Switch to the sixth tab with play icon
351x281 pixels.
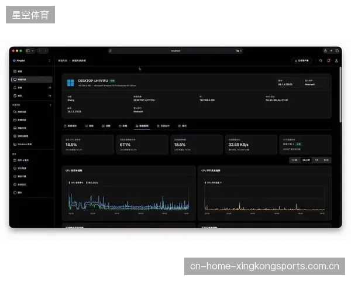click(163, 126)
